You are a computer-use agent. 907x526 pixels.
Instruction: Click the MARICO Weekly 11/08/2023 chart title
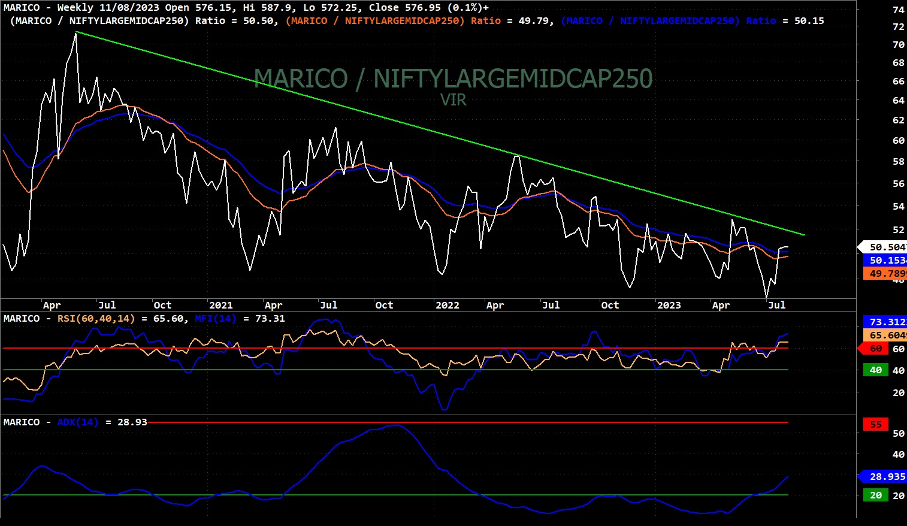click(x=246, y=8)
